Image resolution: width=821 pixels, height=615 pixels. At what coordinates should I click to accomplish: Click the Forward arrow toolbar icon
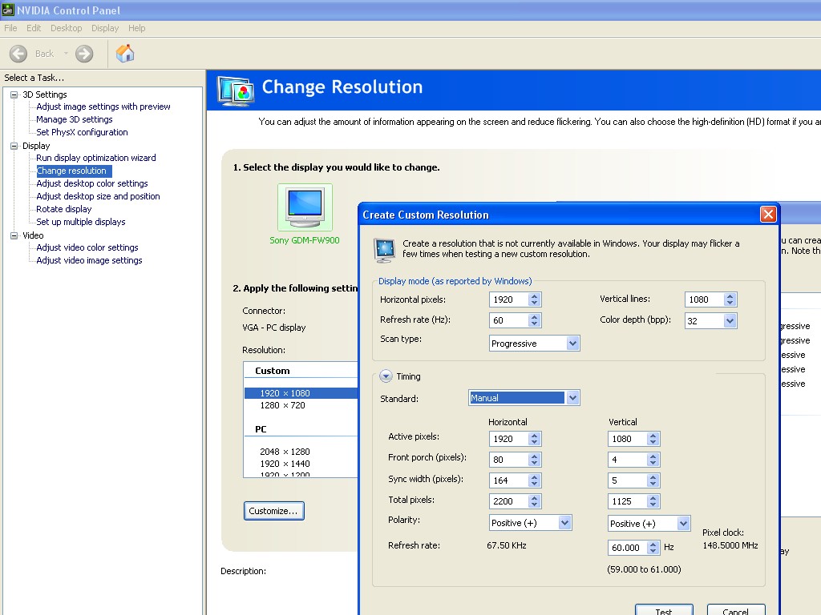[84, 54]
